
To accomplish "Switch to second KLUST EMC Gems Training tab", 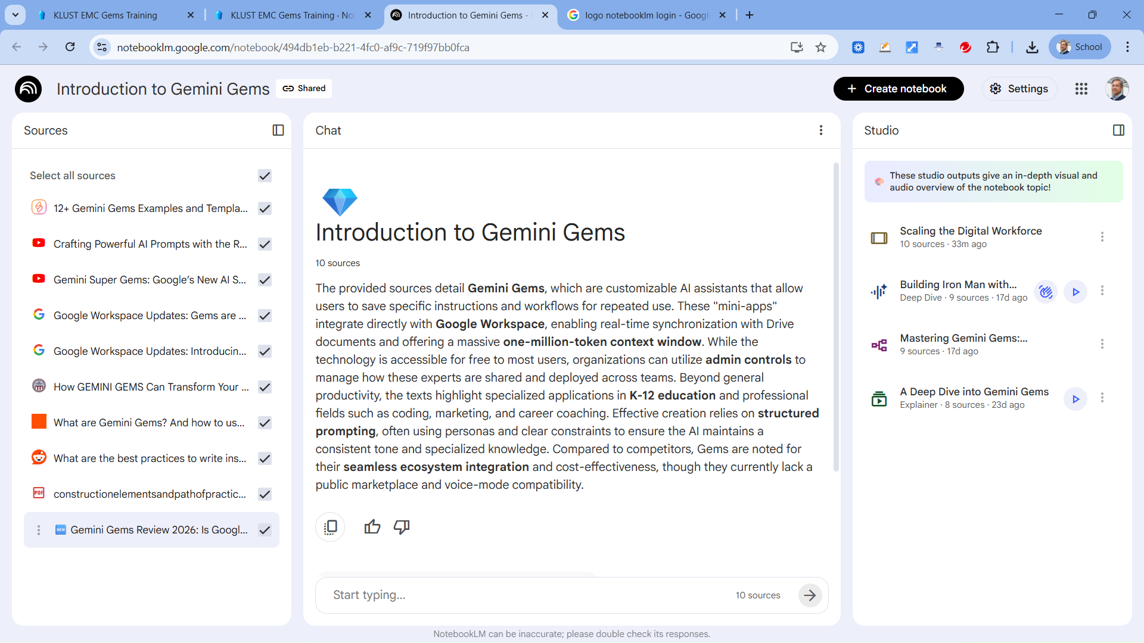I will coord(293,15).
